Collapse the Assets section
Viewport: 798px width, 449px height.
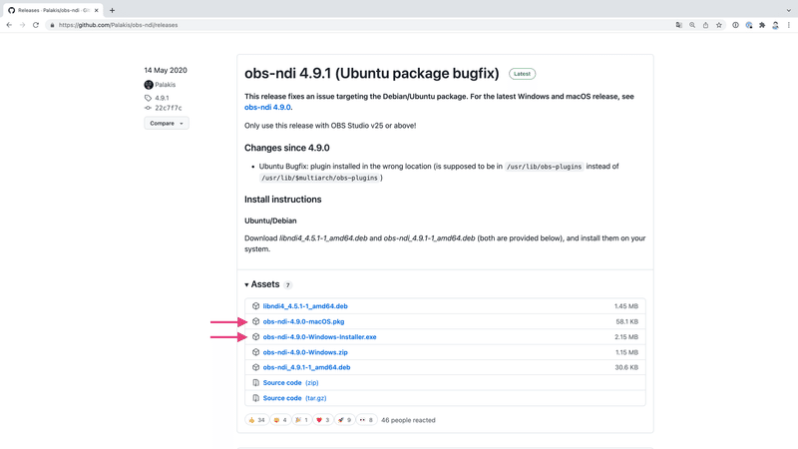tap(261, 284)
